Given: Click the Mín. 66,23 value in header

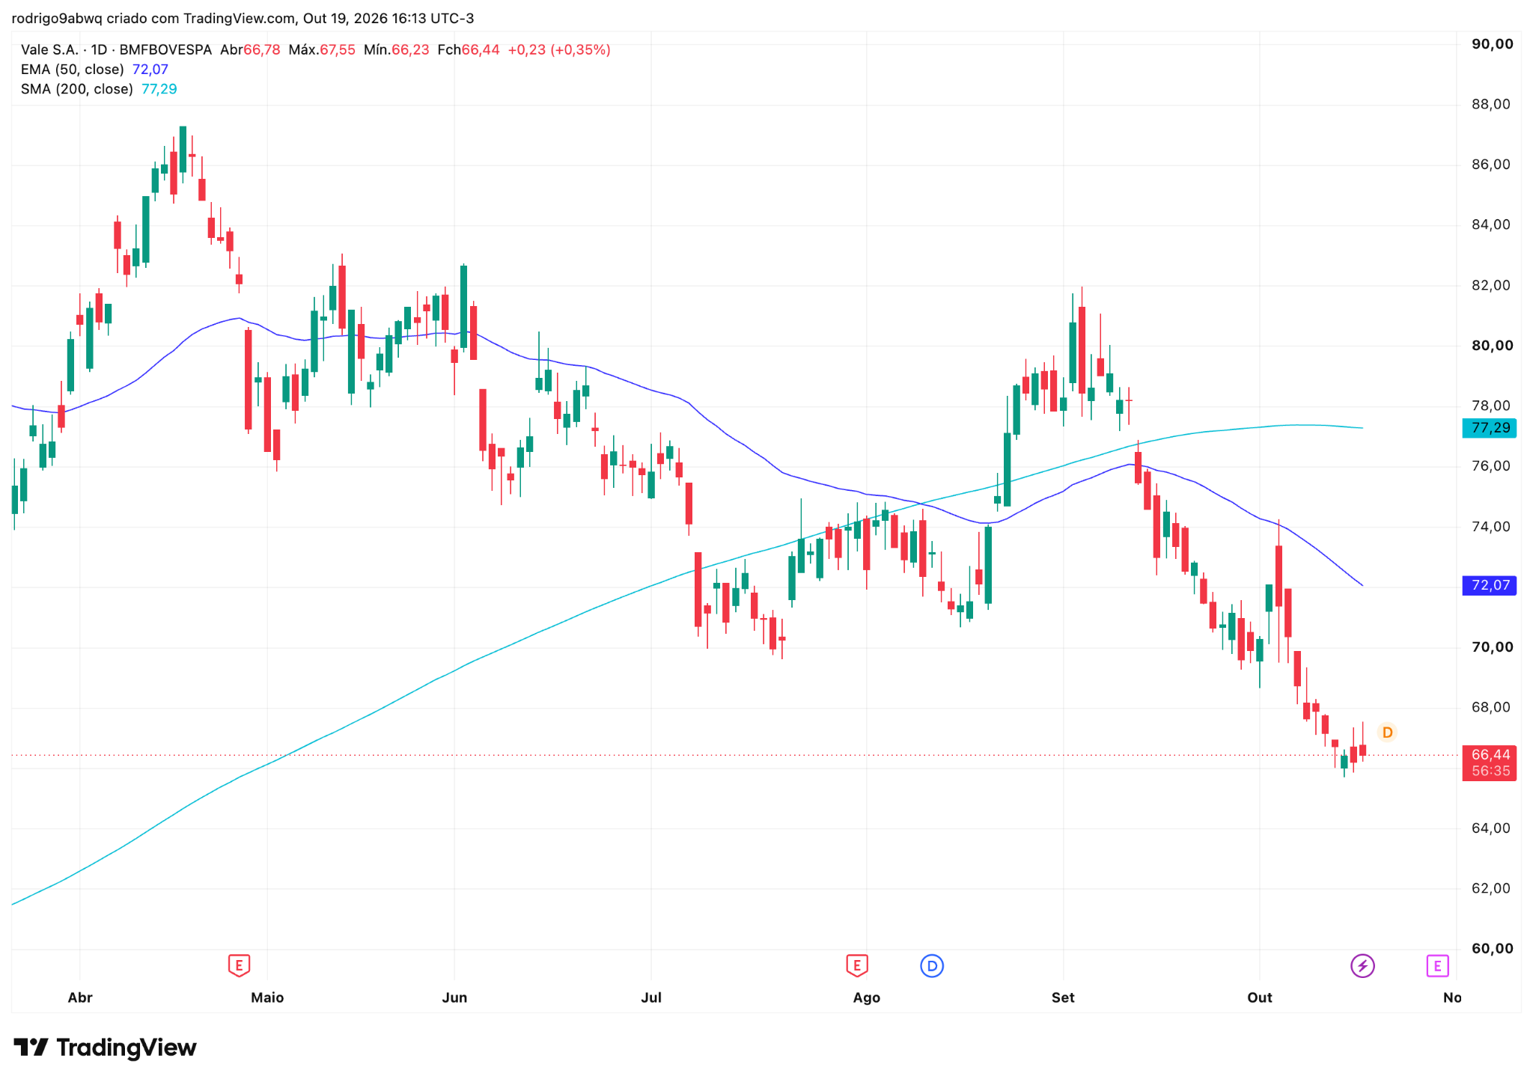Looking at the screenshot, I should [396, 50].
